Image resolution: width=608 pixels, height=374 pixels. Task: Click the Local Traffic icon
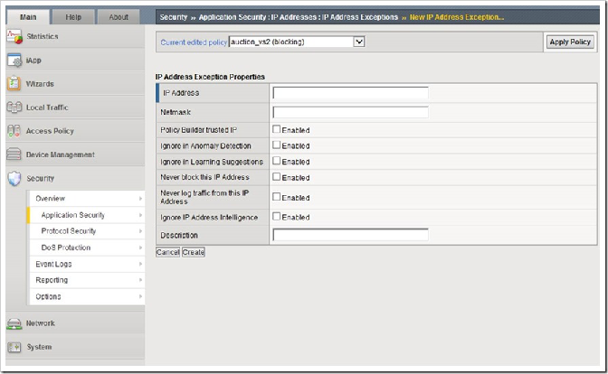tap(14, 108)
